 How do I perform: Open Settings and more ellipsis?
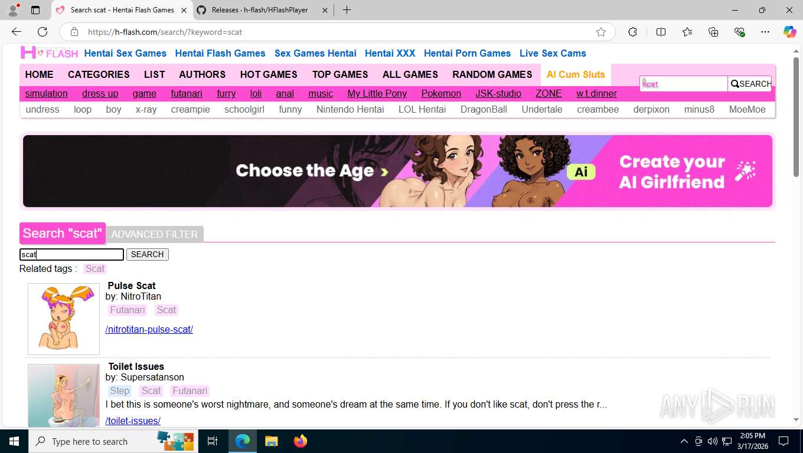(x=765, y=32)
